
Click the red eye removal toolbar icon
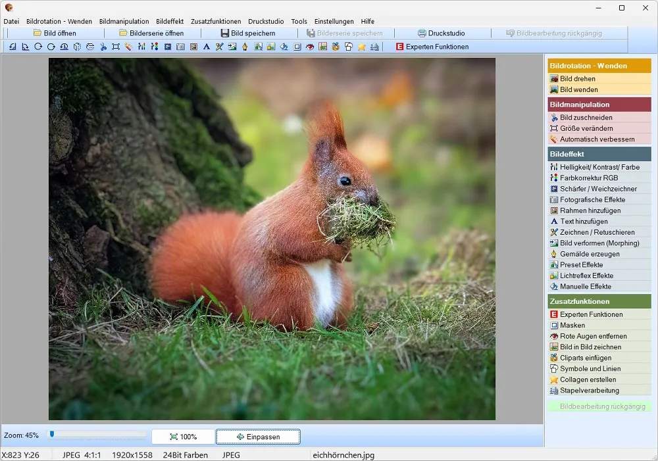click(x=310, y=47)
